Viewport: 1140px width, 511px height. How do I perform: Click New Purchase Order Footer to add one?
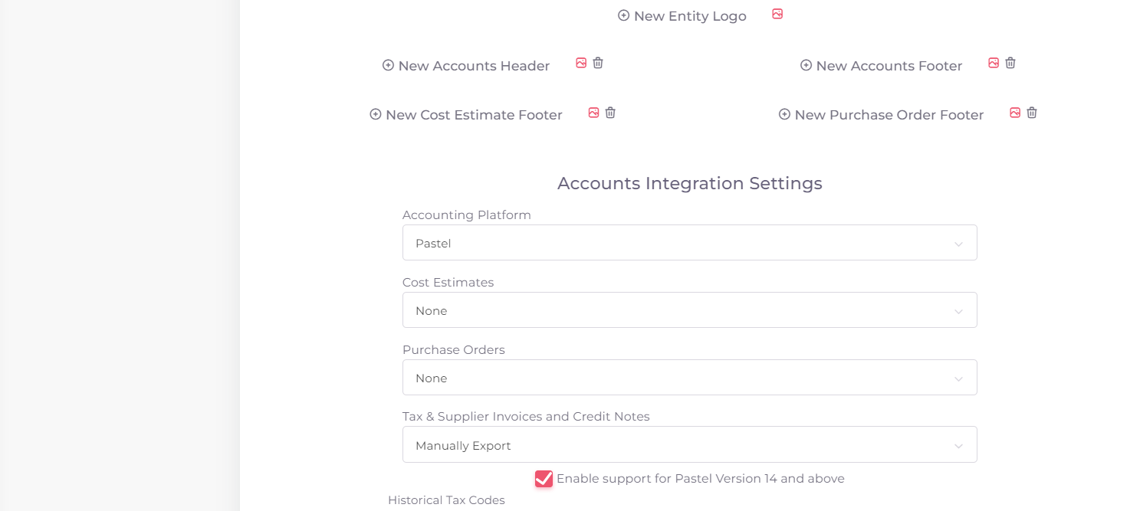pos(889,114)
